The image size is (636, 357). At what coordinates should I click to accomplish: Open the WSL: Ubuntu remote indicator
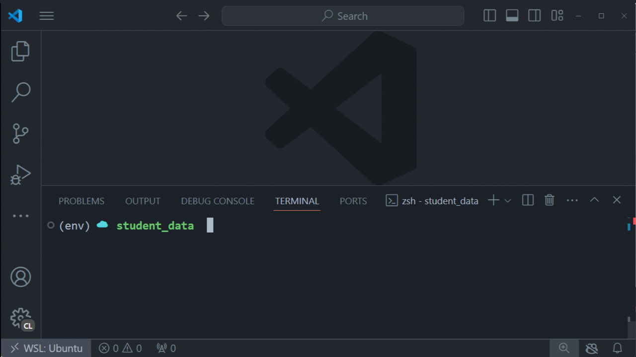[x=45, y=348]
